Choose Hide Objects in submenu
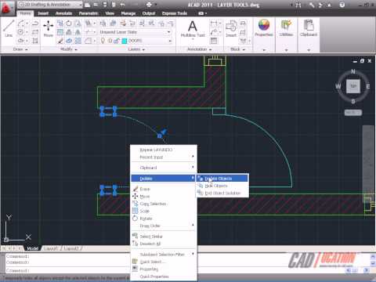This screenshot has width=376, height=282. 222,186
